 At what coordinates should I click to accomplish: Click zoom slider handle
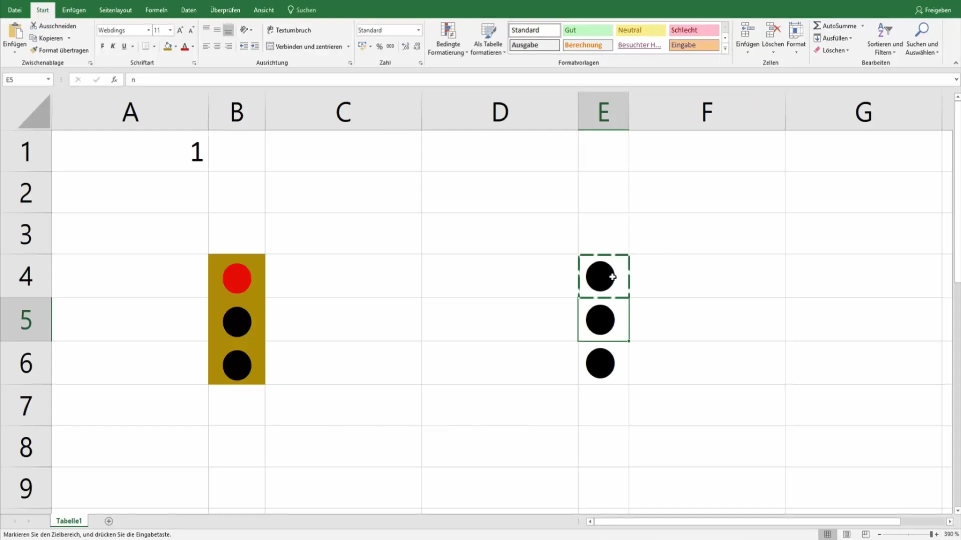click(x=931, y=534)
